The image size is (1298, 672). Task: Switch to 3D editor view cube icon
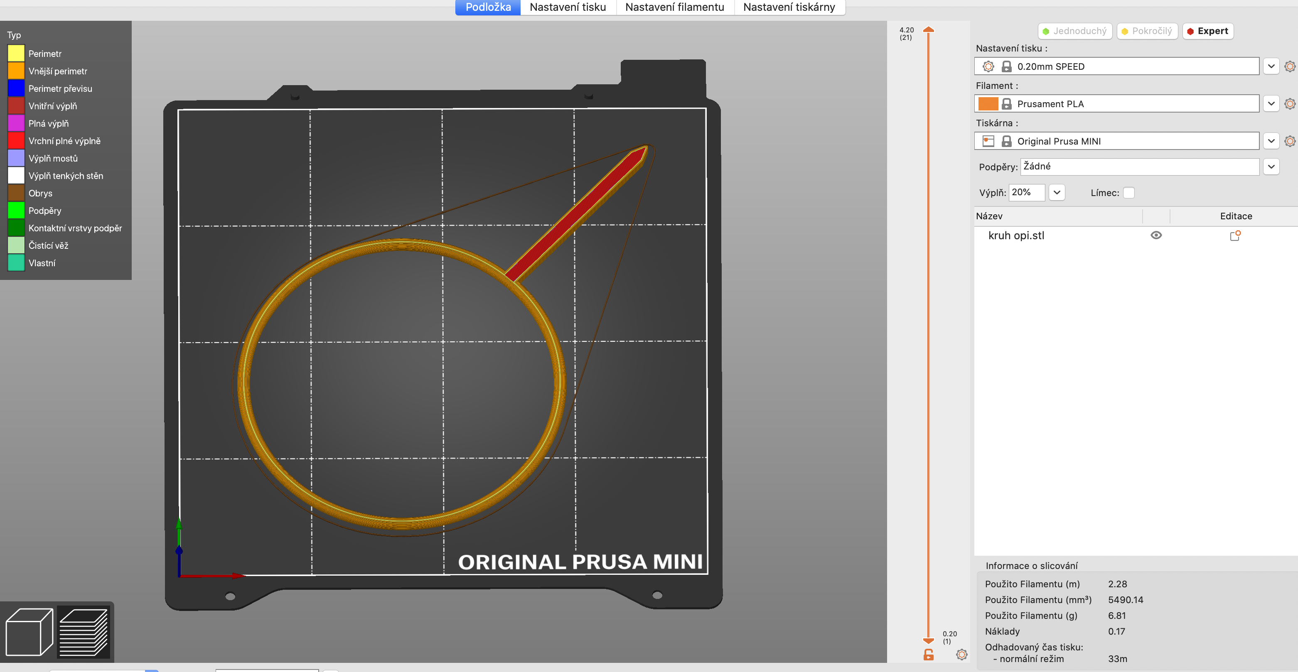tap(29, 632)
